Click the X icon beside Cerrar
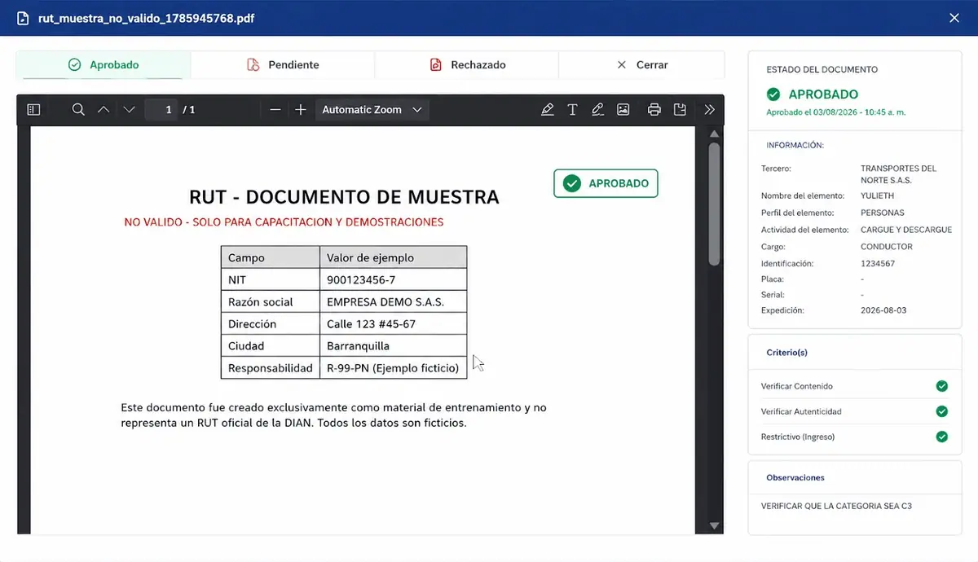The height and width of the screenshot is (562, 978). coord(622,64)
